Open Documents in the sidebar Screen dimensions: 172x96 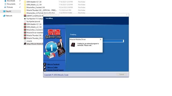click(11, 4)
